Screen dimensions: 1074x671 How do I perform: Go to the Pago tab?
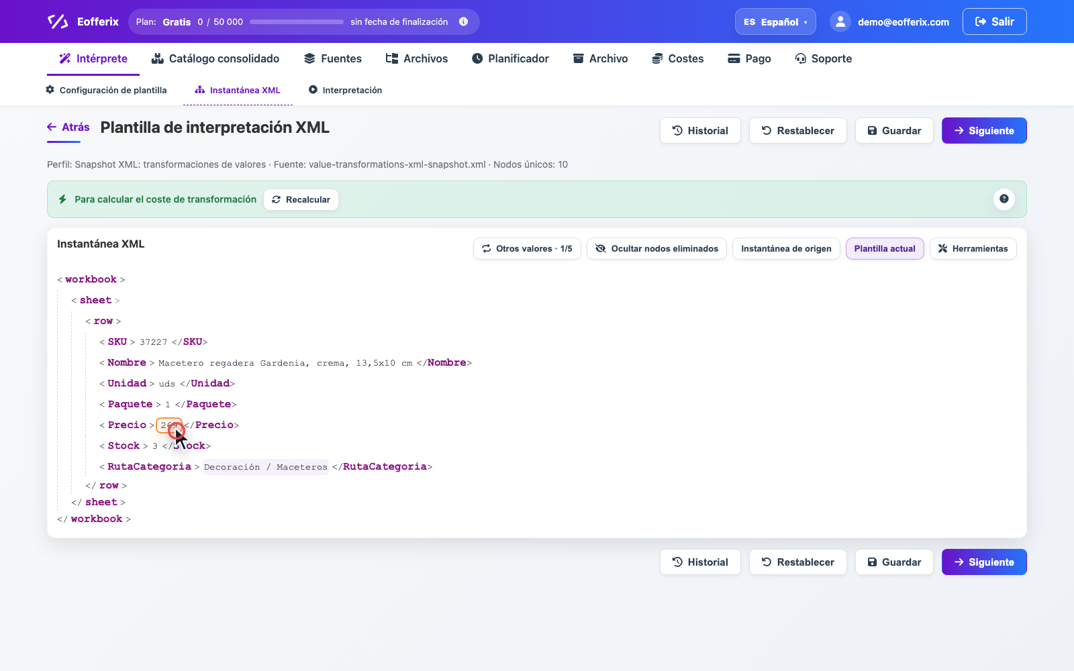coord(750,58)
